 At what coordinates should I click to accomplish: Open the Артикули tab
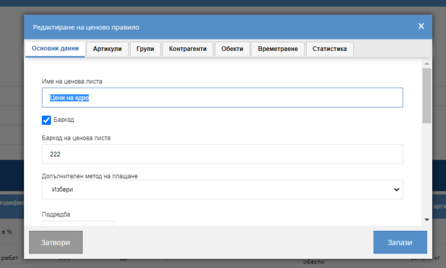(x=107, y=49)
